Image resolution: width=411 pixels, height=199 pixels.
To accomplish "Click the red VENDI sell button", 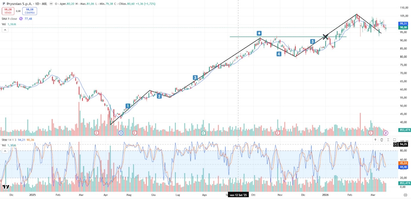I will (x=8, y=11).
